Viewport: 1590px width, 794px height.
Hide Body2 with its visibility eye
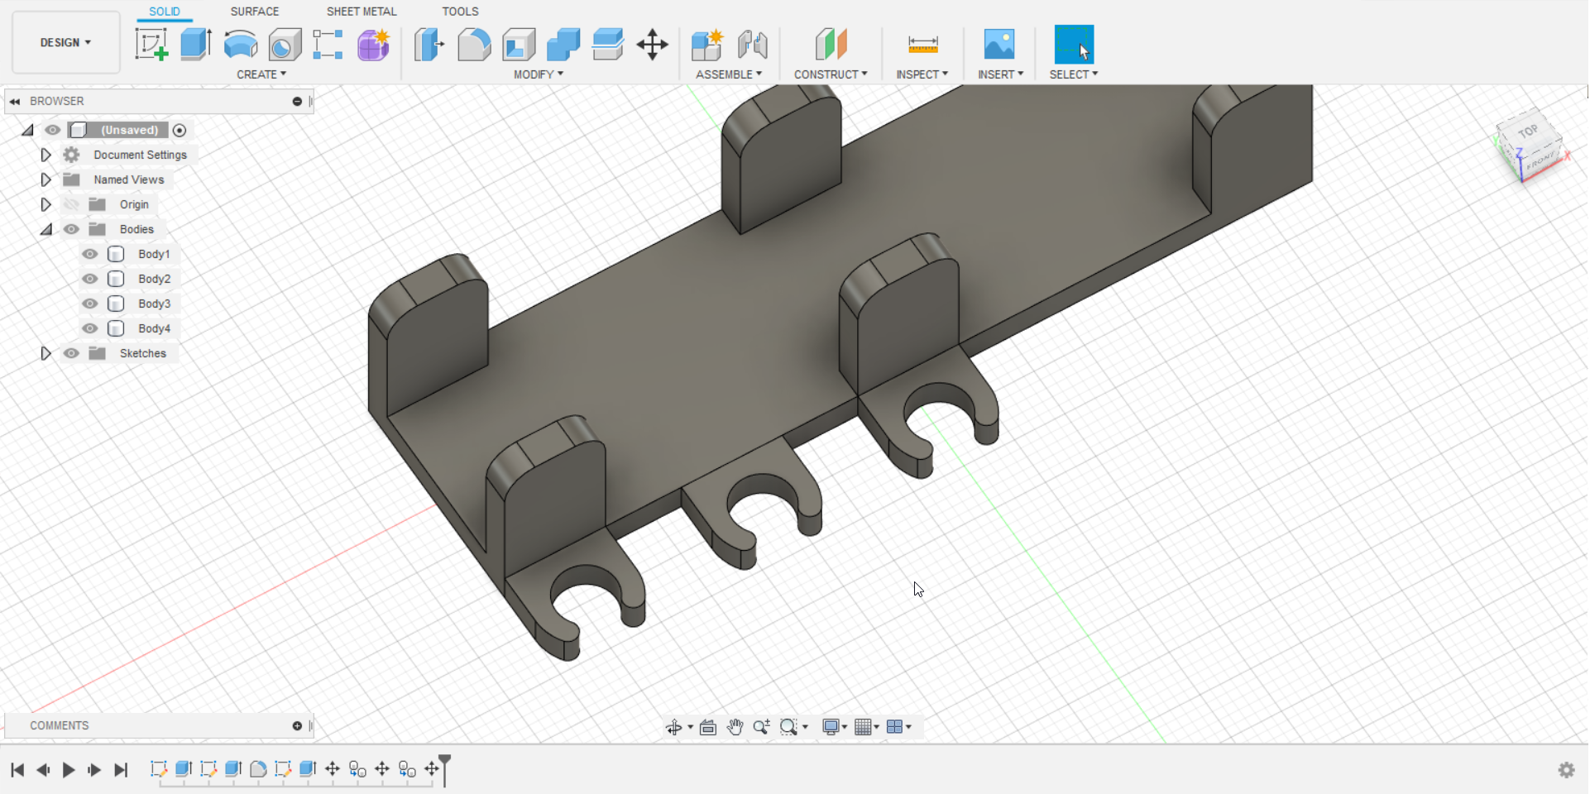pos(89,279)
